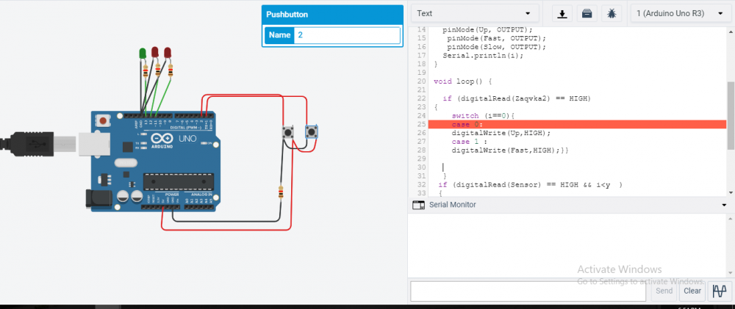Click the code editor vertical scrollbar
The image size is (735, 309).
click(731, 114)
